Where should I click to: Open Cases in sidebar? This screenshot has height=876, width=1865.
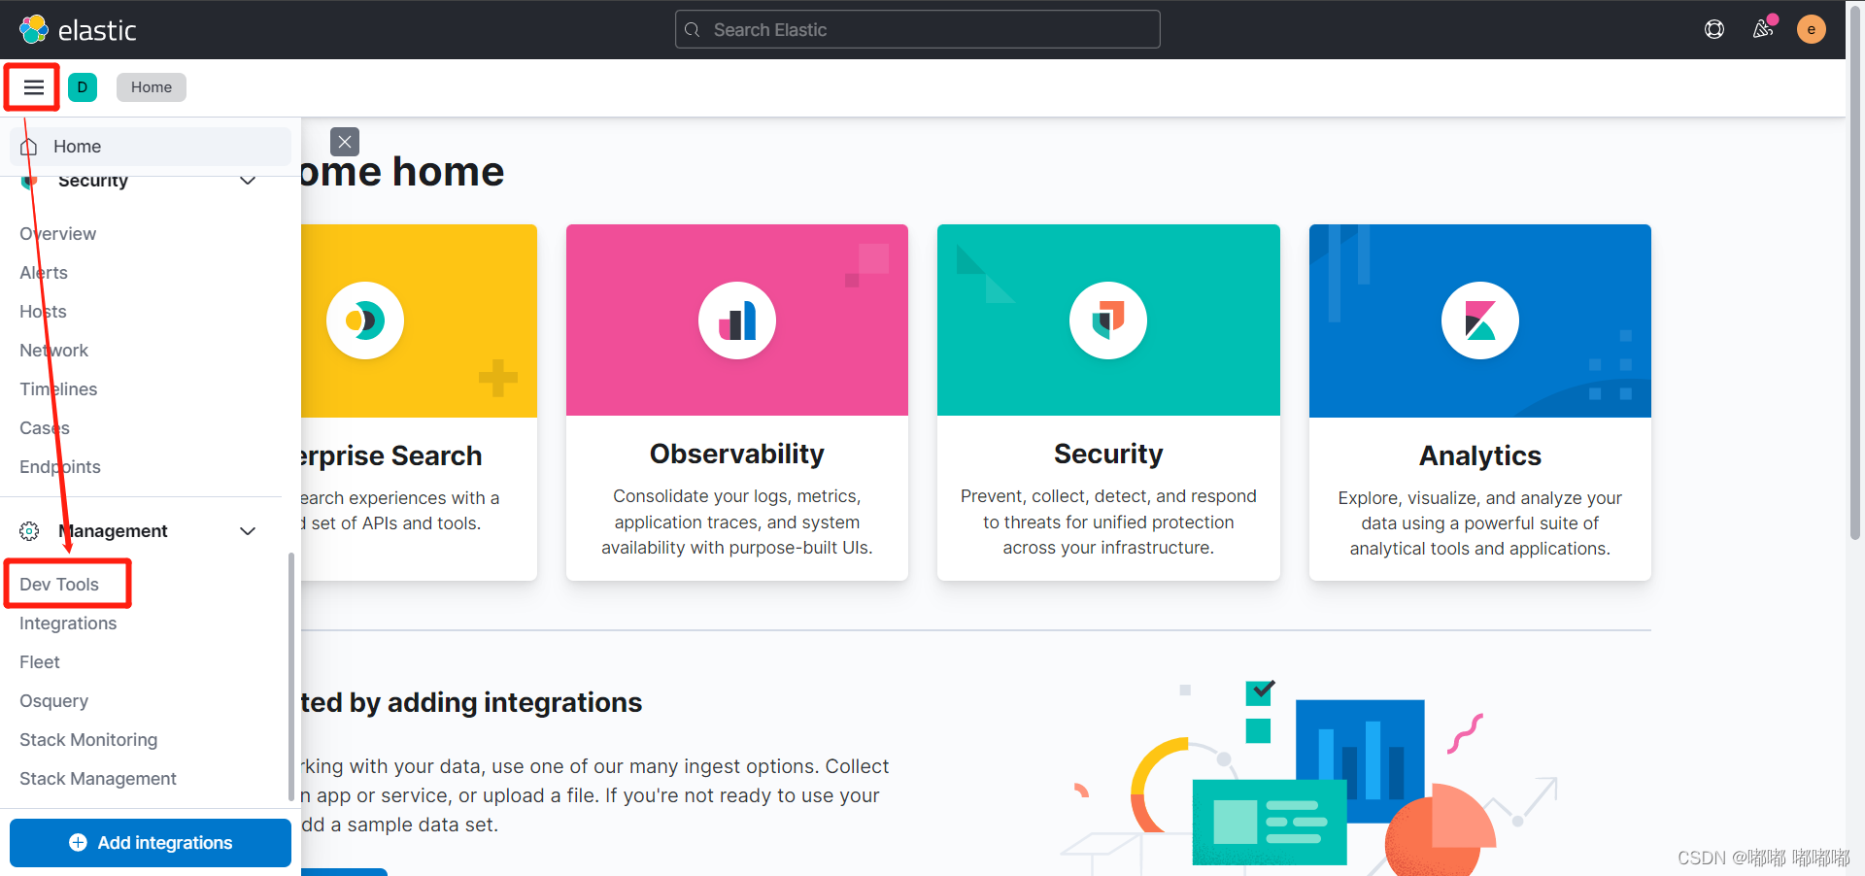click(45, 428)
